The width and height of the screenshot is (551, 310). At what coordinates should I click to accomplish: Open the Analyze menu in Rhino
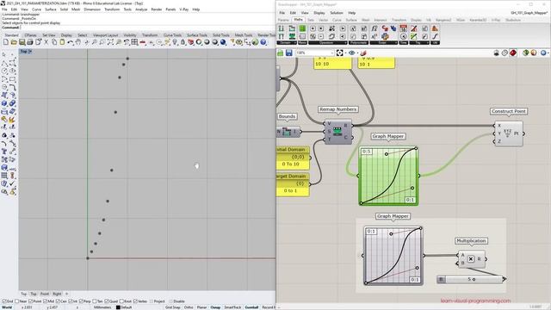tap(141, 9)
